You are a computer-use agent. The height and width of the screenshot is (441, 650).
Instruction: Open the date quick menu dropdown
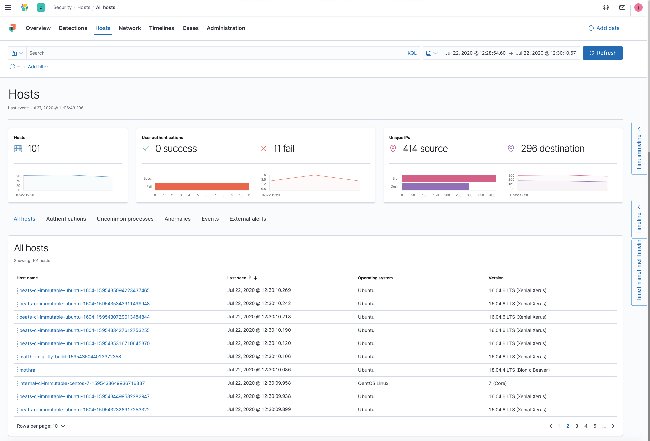[x=432, y=53]
